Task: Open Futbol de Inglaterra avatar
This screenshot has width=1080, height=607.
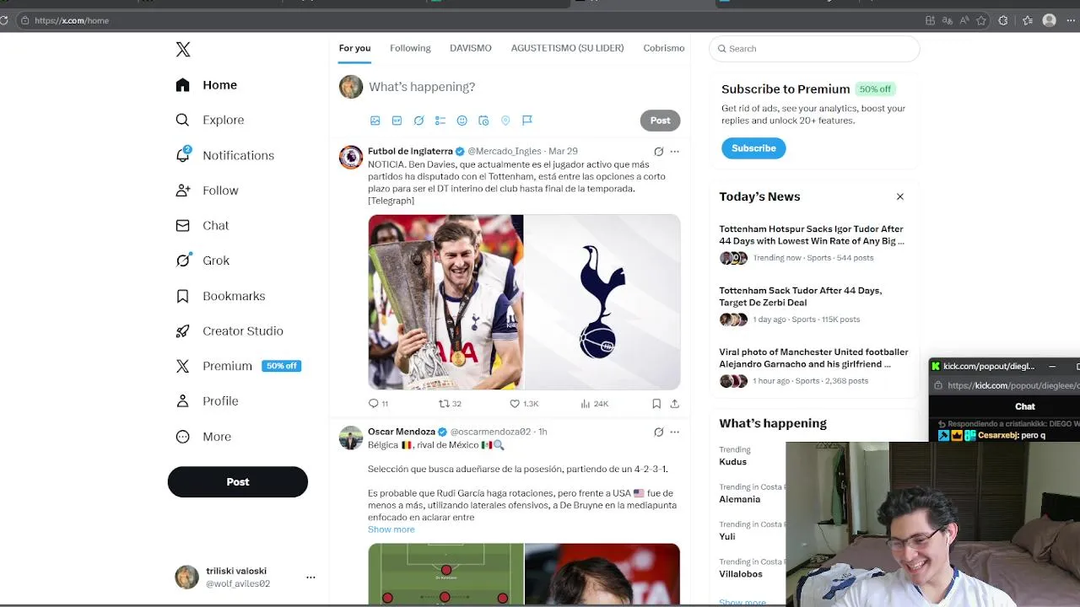Action: (351, 158)
